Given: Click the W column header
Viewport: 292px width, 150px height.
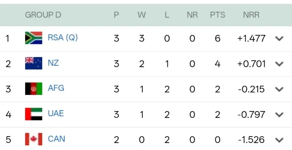Looking at the screenshot, I should pos(142,15).
